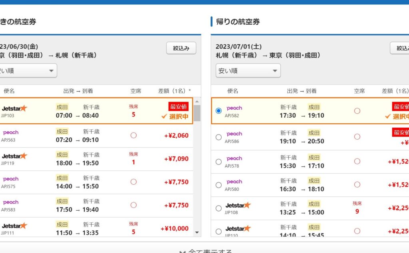Viewport: 409px width, 253px height.
Task: Click the +¥7,750 price for flight APJ575
Action: (x=176, y=182)
